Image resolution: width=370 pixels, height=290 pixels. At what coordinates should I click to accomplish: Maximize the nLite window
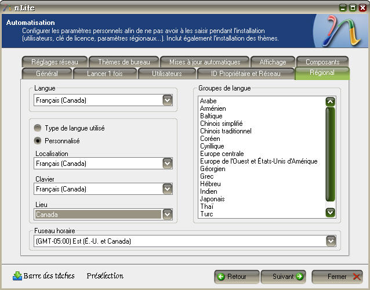pos(353,8)
